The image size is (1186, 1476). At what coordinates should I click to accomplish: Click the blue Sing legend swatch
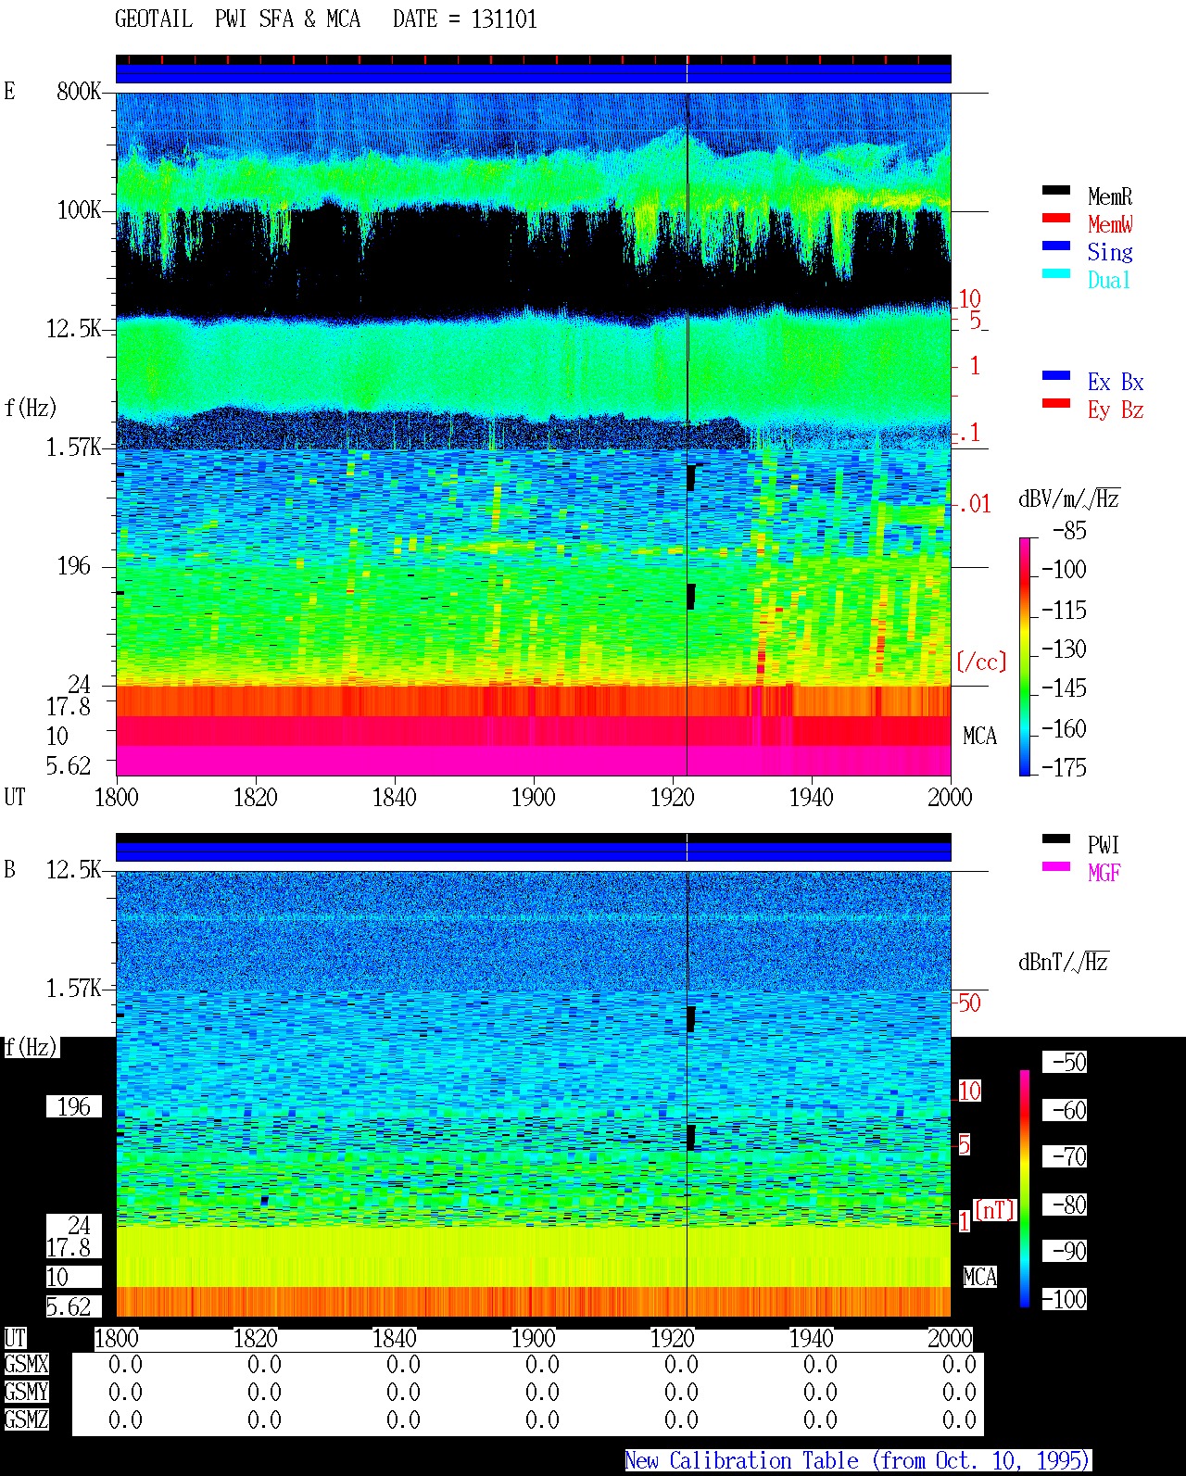pos(1056,246)
